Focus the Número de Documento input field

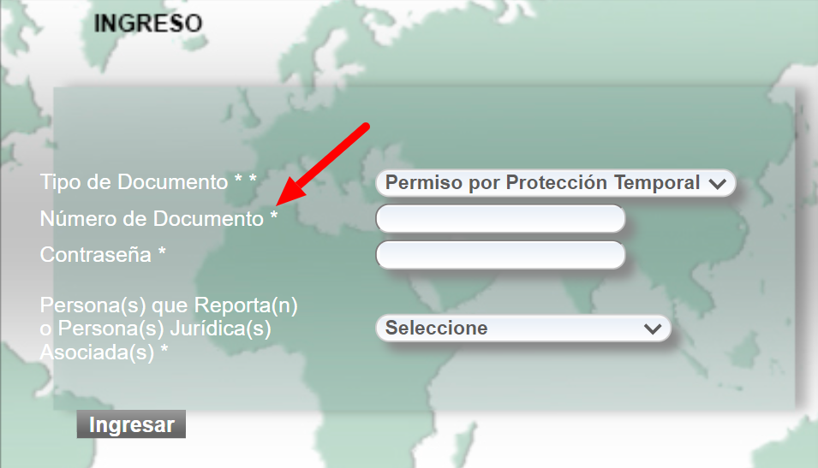point(500,219)
